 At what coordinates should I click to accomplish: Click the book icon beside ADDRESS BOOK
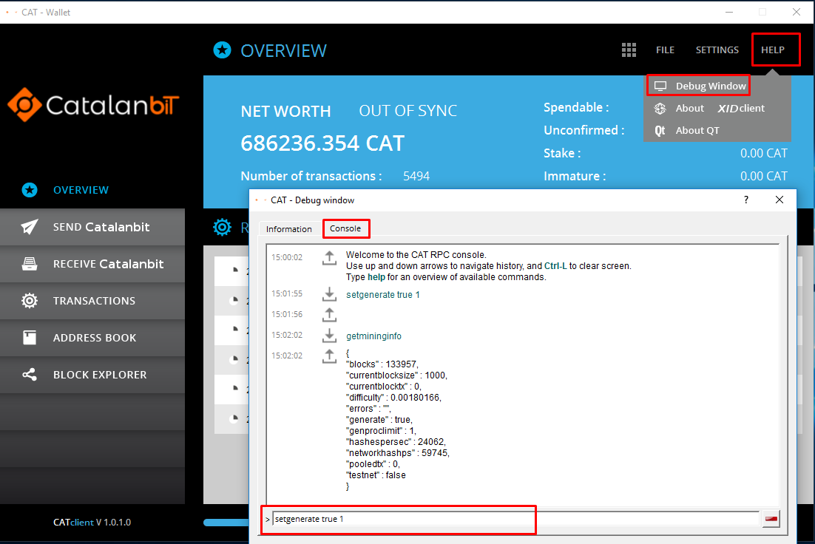tap(30, 338)
